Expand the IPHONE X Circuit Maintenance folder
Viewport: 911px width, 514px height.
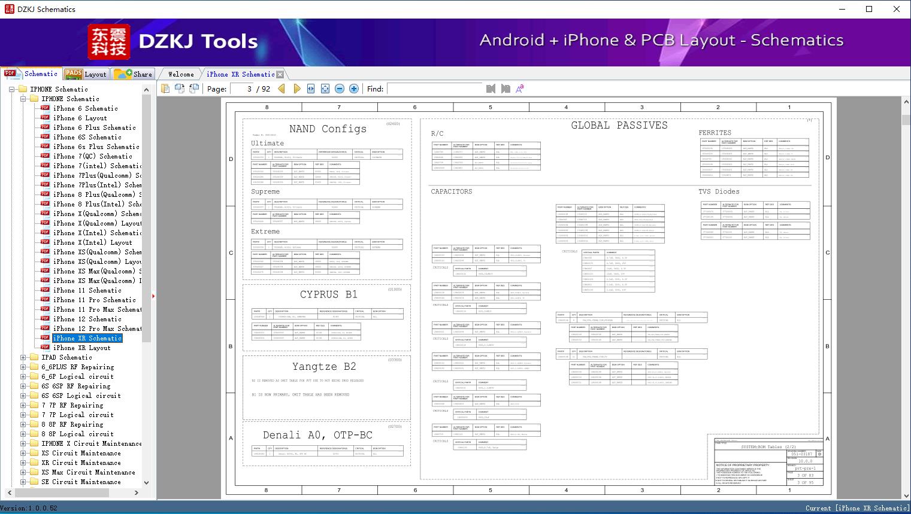pyautogui.click(x=23, y=443)
